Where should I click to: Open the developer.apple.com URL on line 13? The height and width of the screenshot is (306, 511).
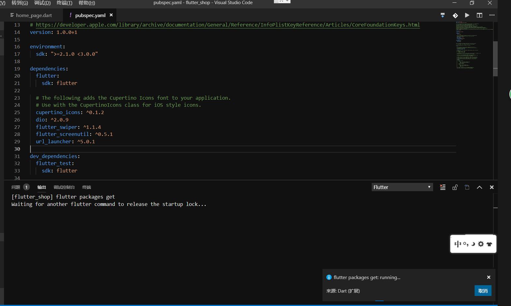point(228,25)
